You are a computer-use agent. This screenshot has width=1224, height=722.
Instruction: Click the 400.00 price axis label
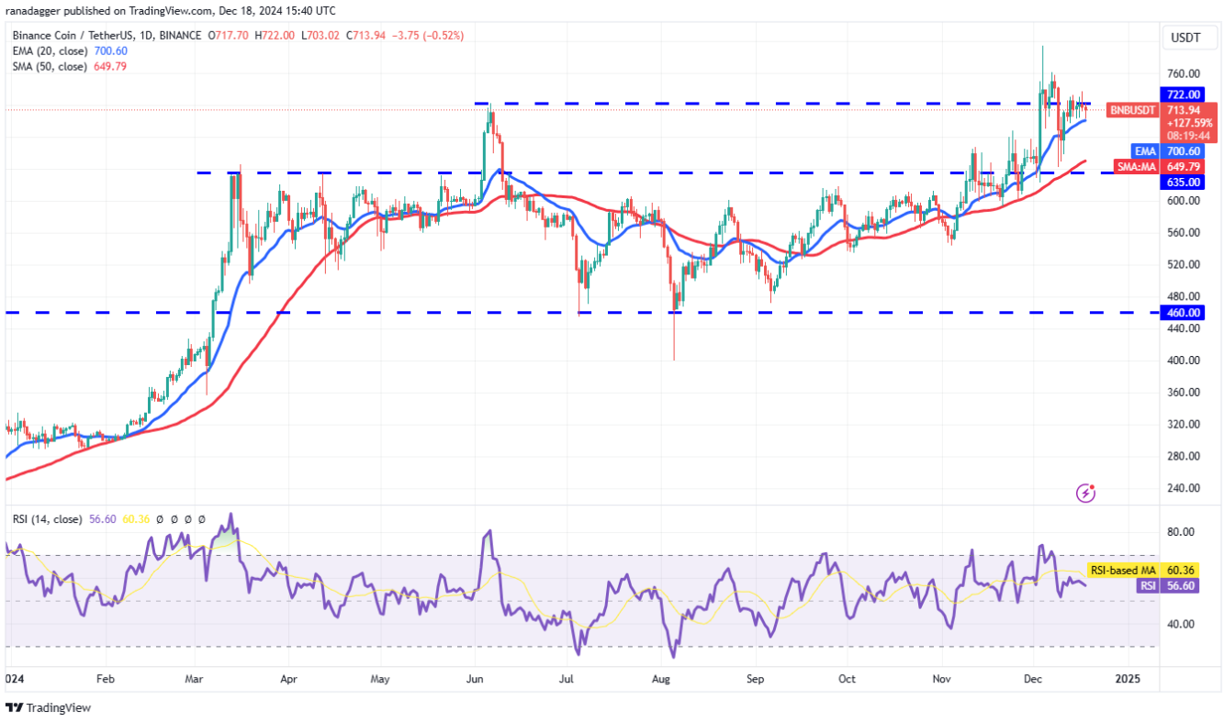coord(1184,361)
